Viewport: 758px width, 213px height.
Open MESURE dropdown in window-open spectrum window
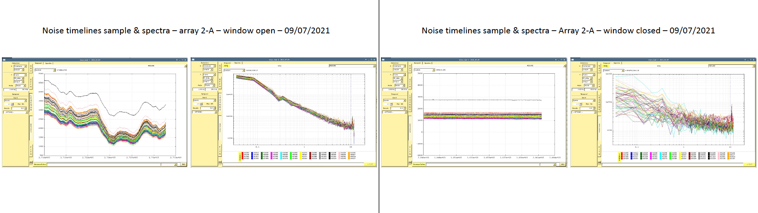[x=352, y=66]
